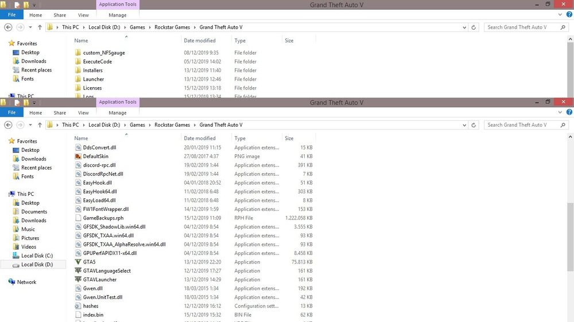Click the hashes configuration file icon
This screenshot has height=322, width=574.
(78, 306)
